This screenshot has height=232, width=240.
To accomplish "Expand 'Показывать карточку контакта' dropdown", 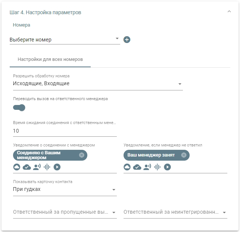I will click(65, 189).
